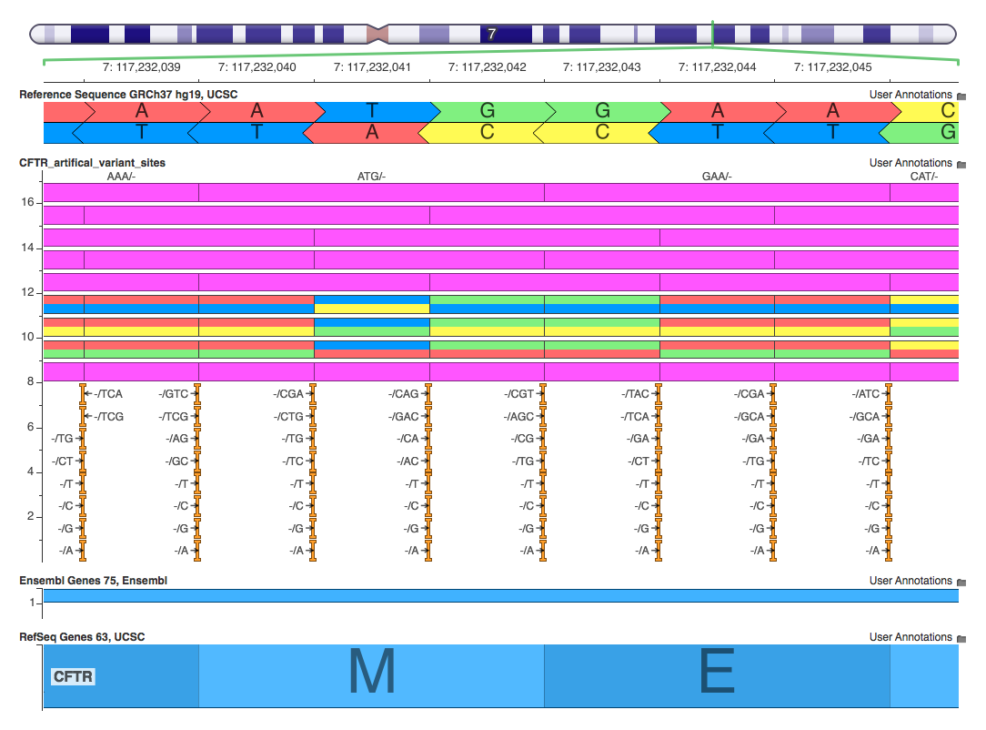Click the M codon block in the RefSeq track
Image resolution: width=986 pixels, height=730 pixels.
click(x=369, y=675)
